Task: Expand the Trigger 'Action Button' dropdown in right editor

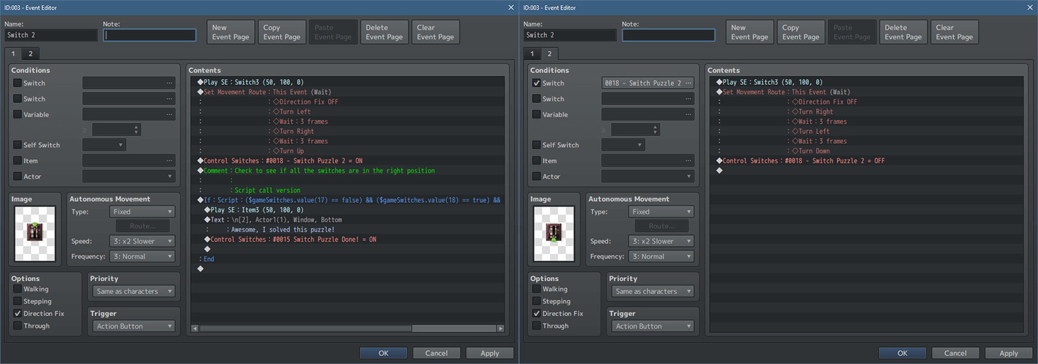Action: (653, 326)
